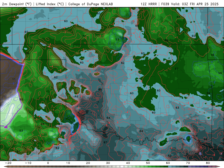Click the "Lifted Index (°C)" header label
This screenshot has height=168, width=224.
(50, 4)
